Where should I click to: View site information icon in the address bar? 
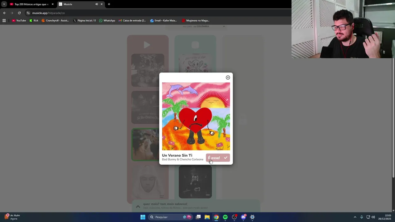tap(28, 13)
